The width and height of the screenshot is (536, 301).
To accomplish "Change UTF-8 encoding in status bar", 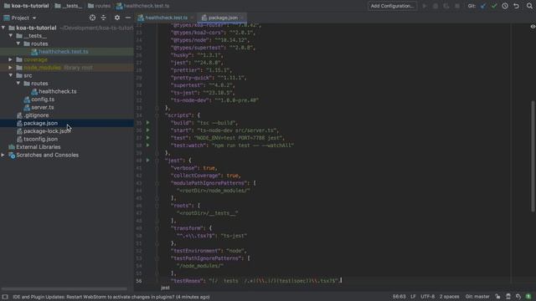I will 428,297.
